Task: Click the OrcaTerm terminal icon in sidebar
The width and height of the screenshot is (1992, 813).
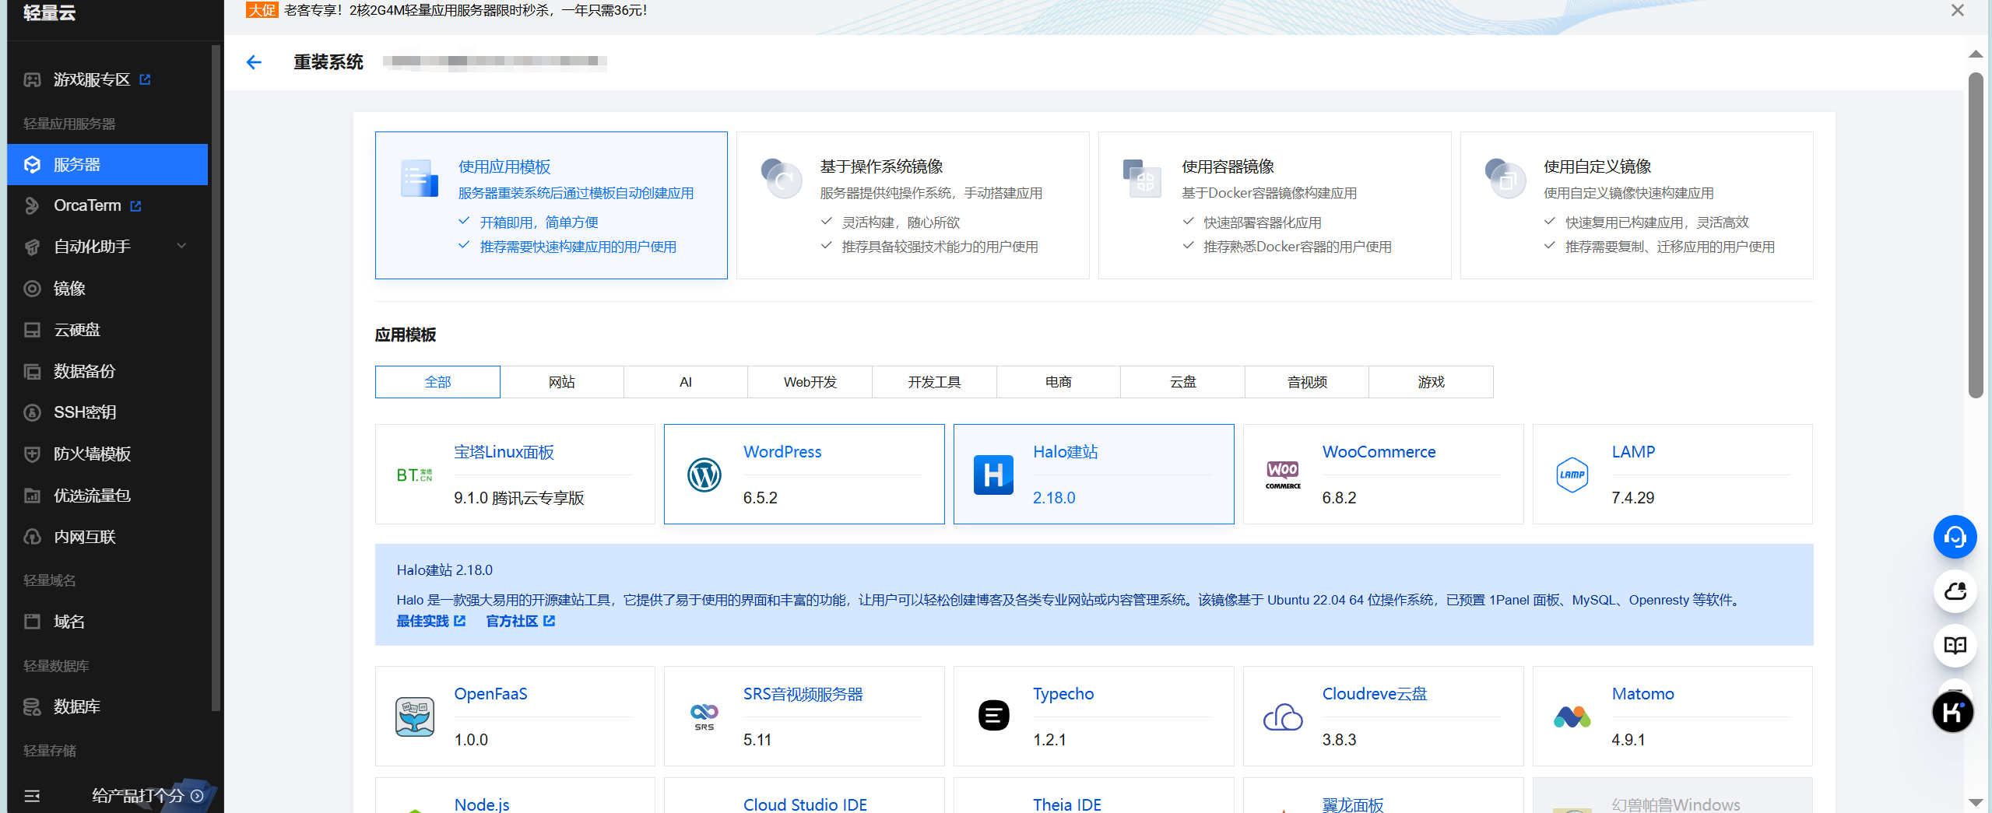Action: point(32,205)
